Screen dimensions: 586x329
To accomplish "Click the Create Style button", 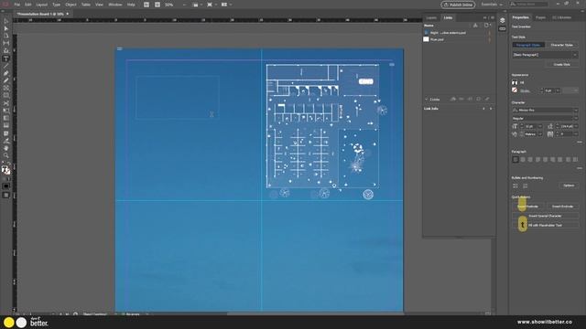I will [561, 64].
